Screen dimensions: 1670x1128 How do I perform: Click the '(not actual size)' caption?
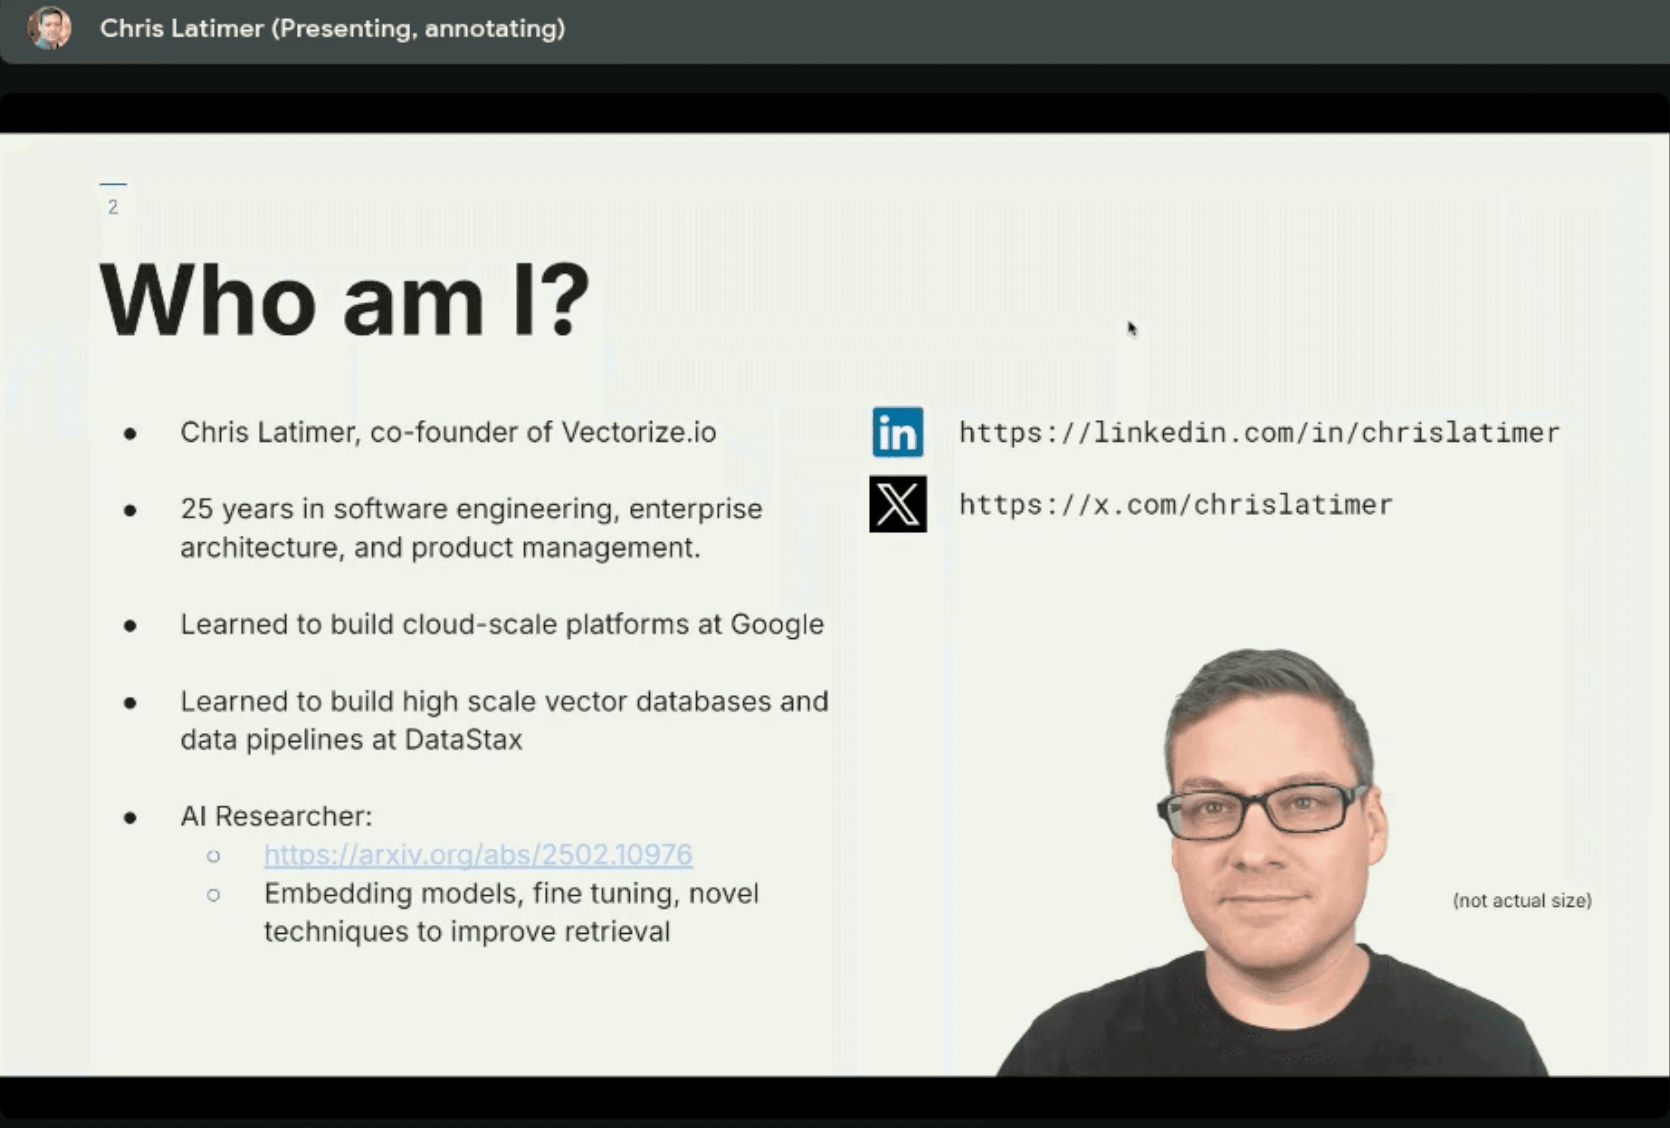[1522, 899]
